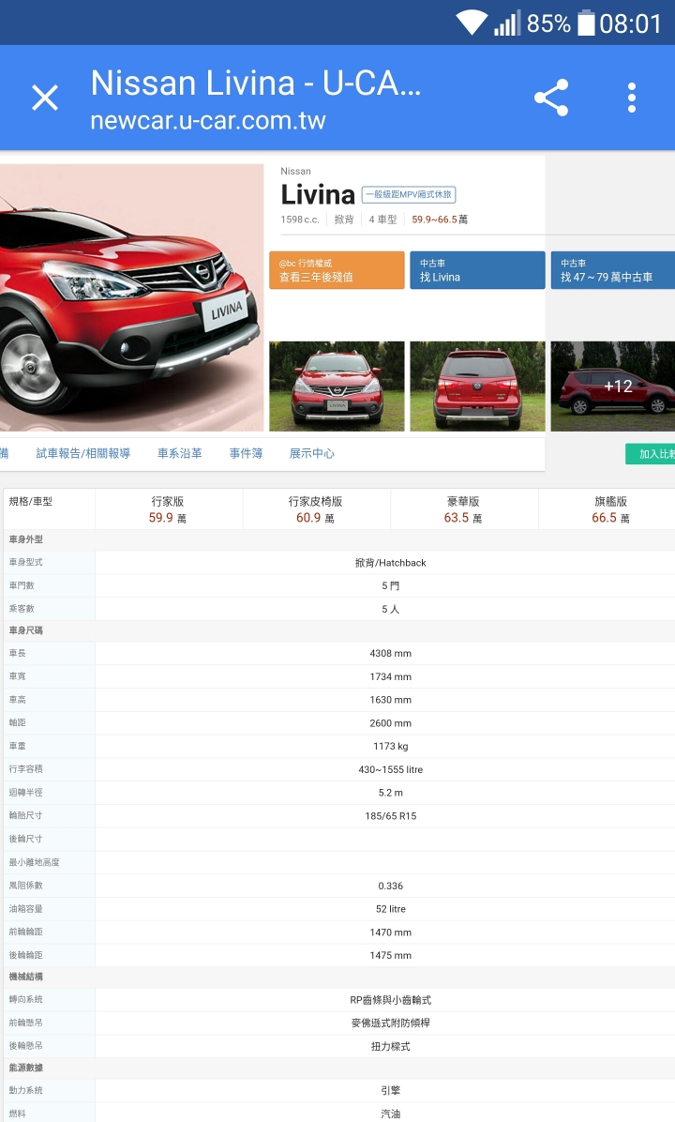This screenshot has height=1122, width=675.
Task: Tap the 扭力樑式 rear suspension value
Action: point(390,1047)
